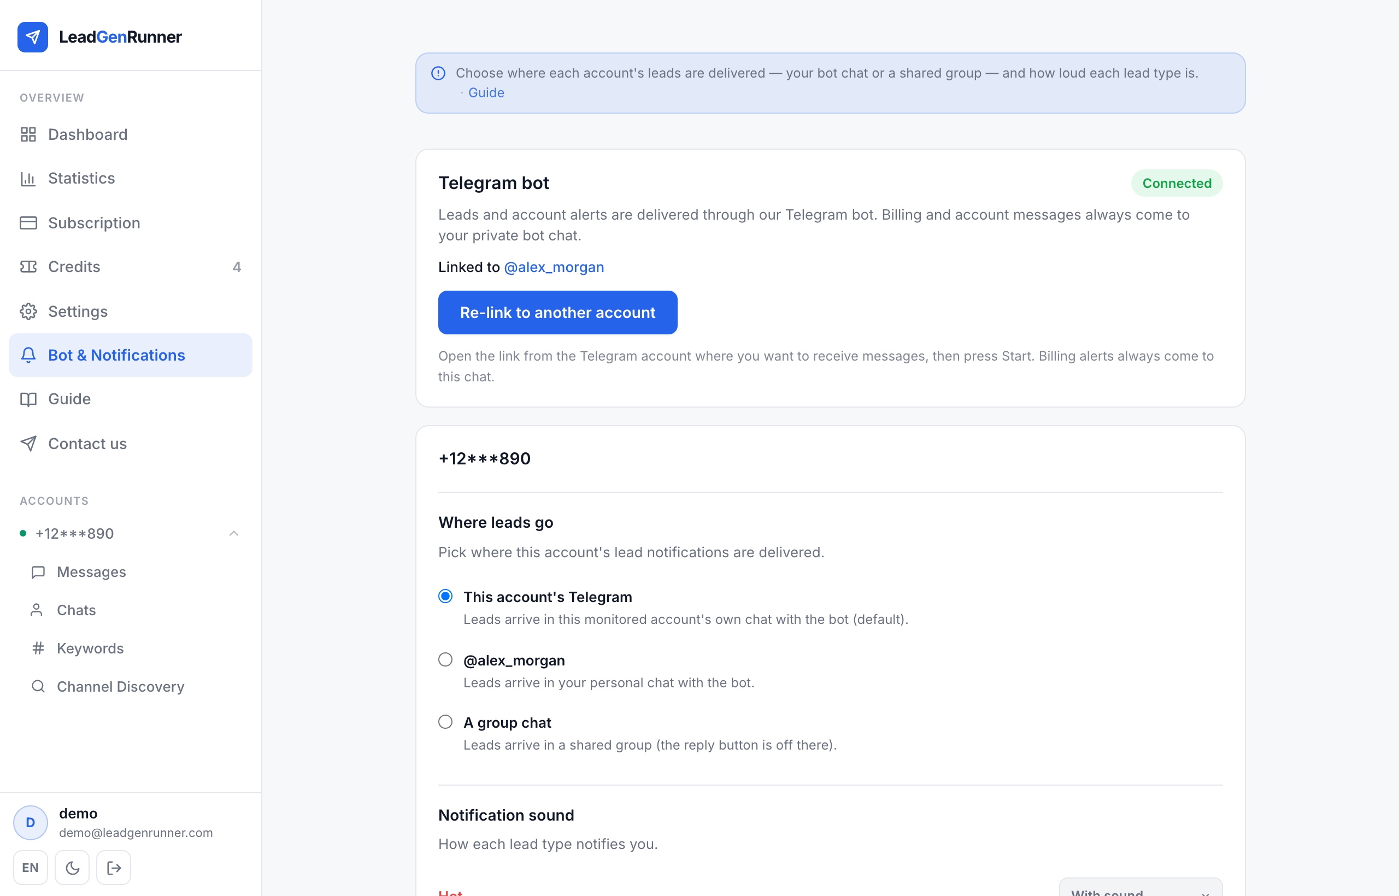Click Re-link to another account button
This screenshot has width=1399, height=896.
[x=557, y=313]
